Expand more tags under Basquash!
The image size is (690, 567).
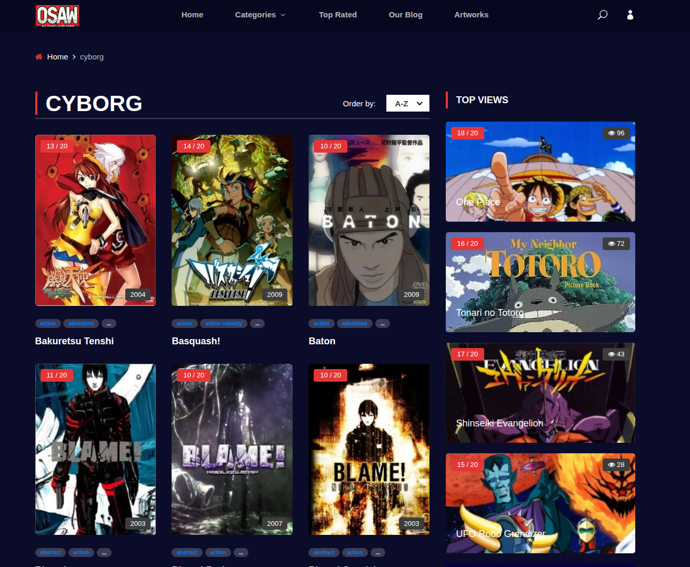tap(257, 324)
